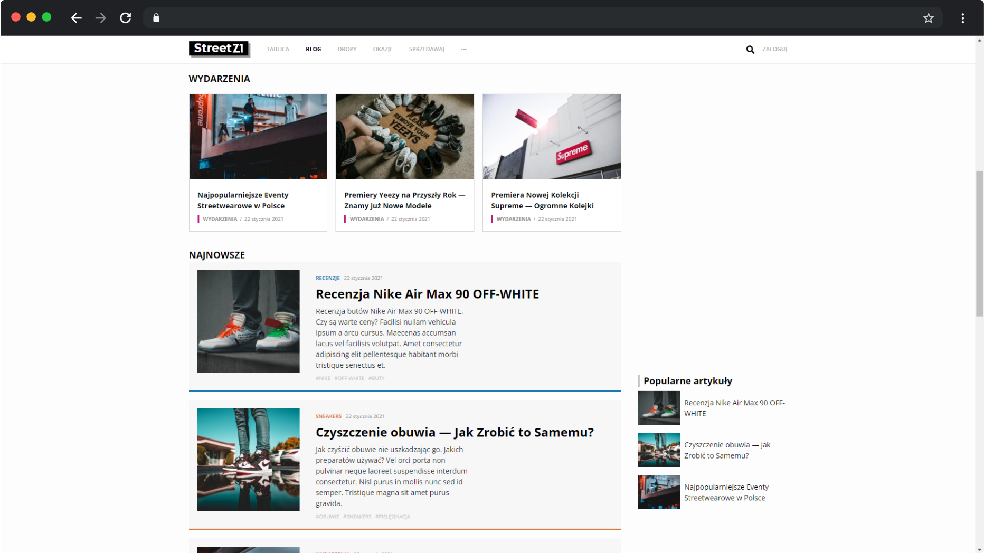
Task: Select the OKAZJE navigation link
Action: pyautogui.click(x=383, y=49)
